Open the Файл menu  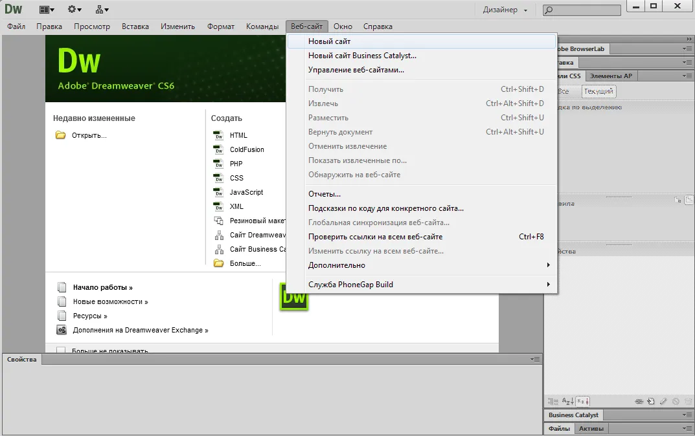pyautogui.click(x=16, y=27)
